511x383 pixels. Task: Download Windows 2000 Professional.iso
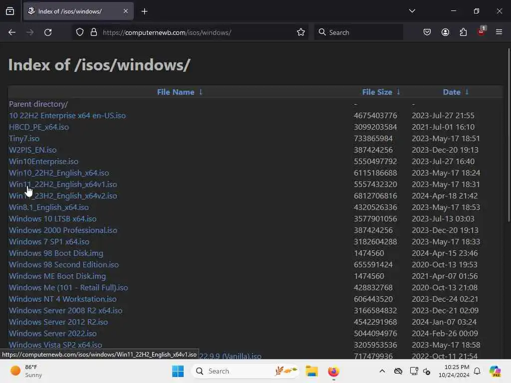(x=63, y=230)
